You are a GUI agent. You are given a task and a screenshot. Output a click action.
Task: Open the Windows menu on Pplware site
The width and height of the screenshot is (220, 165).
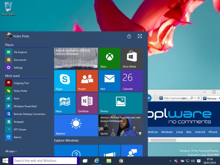click(167, 132)
